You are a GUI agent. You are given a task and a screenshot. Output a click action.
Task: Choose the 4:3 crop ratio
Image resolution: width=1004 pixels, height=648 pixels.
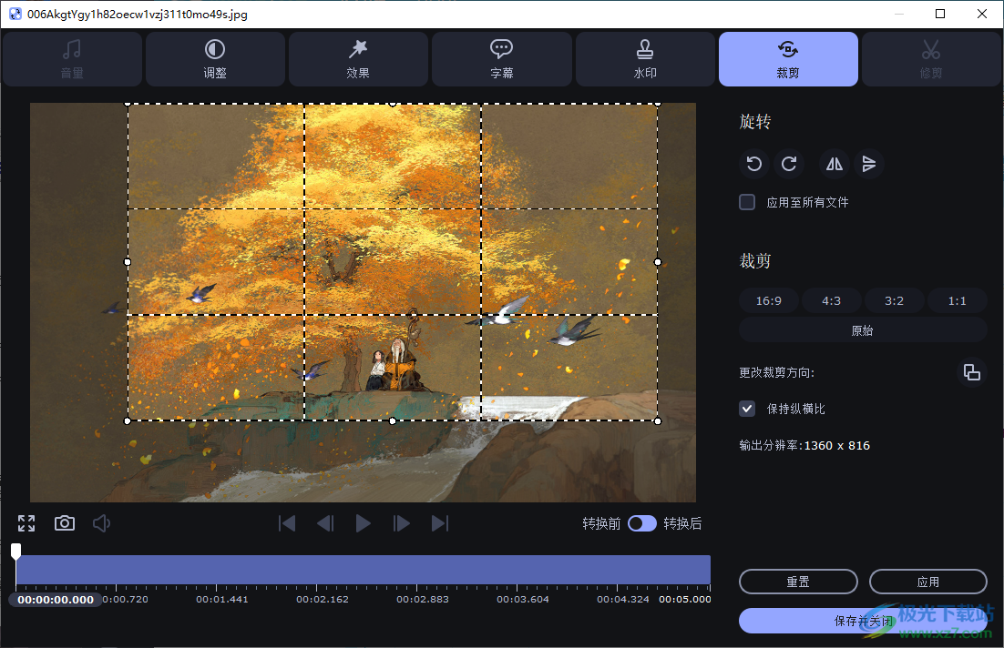[831, 300]
